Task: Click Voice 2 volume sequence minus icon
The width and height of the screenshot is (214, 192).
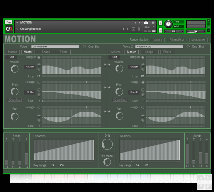Action: 143,64
